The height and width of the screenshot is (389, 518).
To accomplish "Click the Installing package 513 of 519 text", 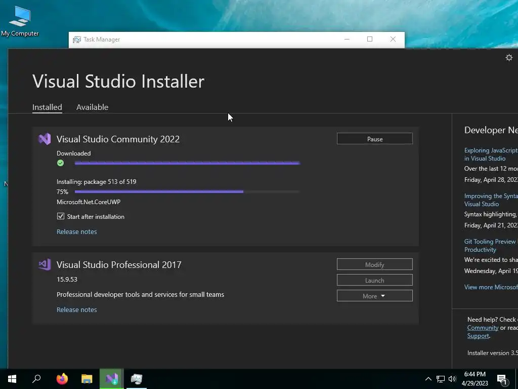I will 97,182.
